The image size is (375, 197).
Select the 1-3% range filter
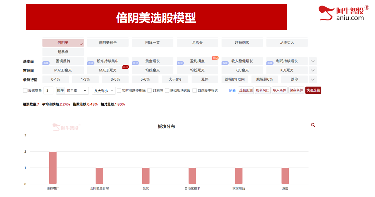pos(85,79)
